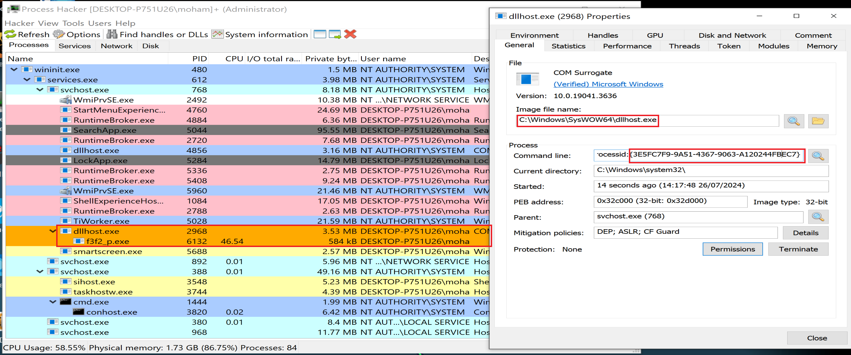Open Options via the gear icon
The width and height of the screenshot is (851, 355).
pos(59,34)
